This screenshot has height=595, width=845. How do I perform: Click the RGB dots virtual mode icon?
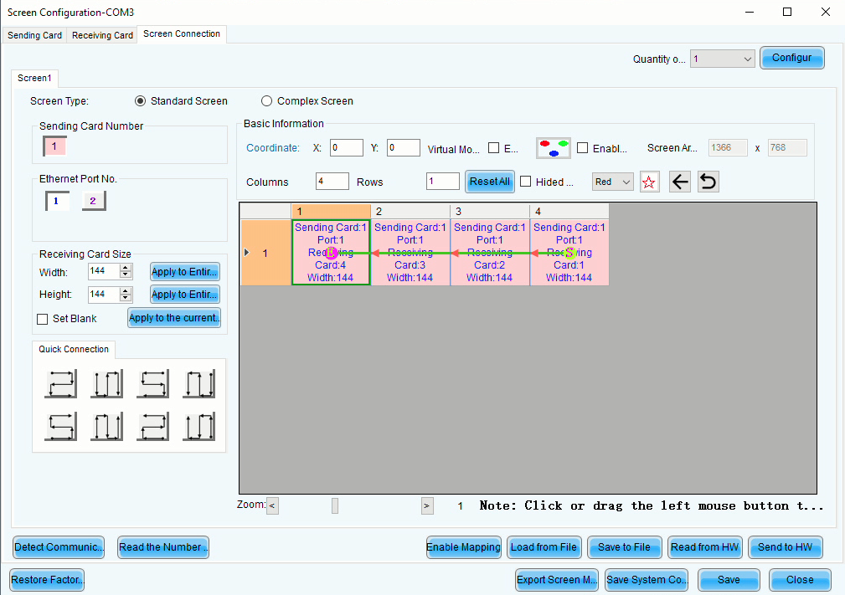(554, 148)
